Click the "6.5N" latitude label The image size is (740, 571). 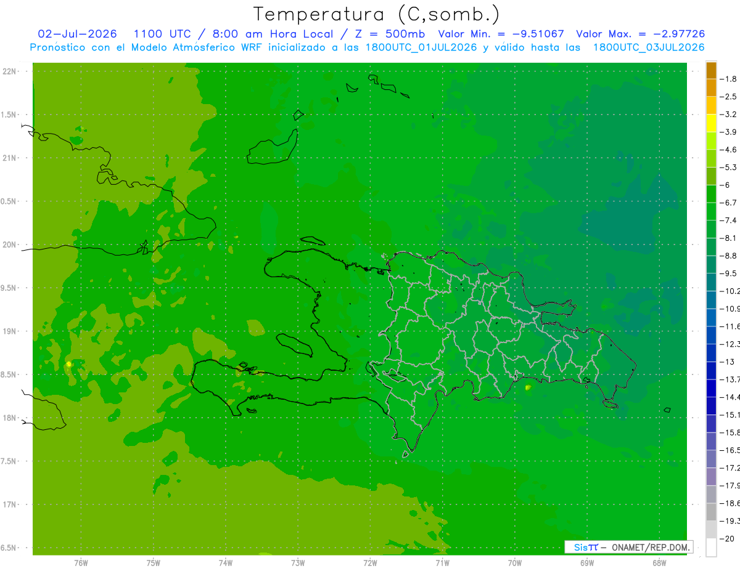(9, 548)
